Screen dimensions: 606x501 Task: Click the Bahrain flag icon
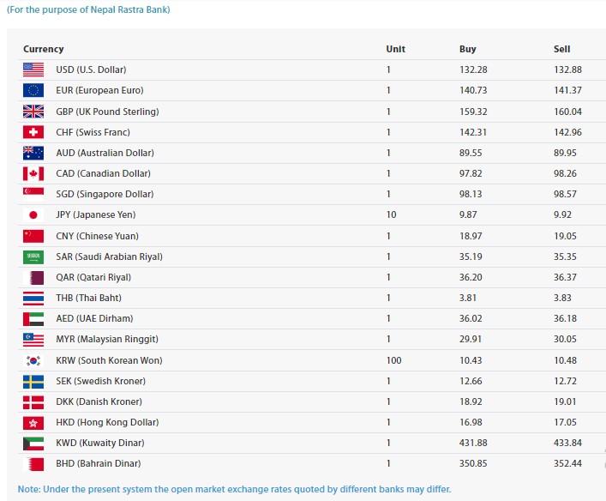click(x=33, y=463)
